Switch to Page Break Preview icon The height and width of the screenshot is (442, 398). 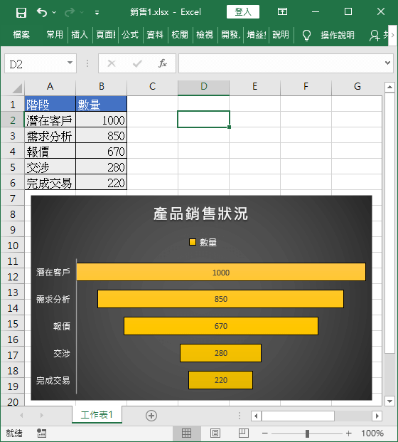coord(244,433)
